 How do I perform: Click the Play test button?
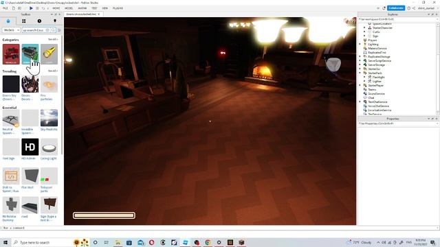(31, 8)
